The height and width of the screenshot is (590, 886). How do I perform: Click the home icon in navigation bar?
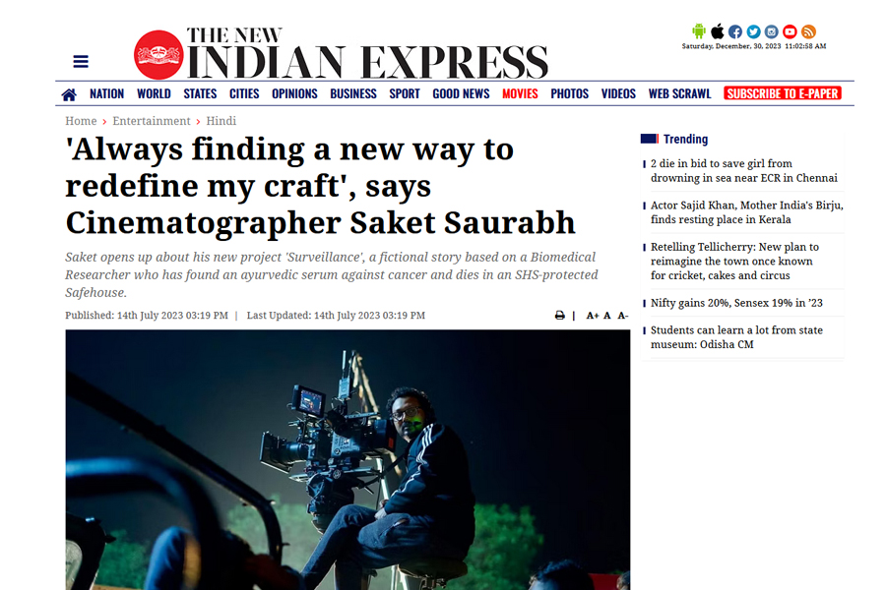pyautogui.click(x=69, y=94)
